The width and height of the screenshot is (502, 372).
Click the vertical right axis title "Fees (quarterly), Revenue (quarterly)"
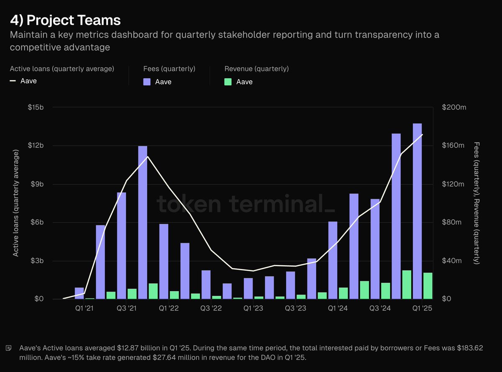(476, 203)
